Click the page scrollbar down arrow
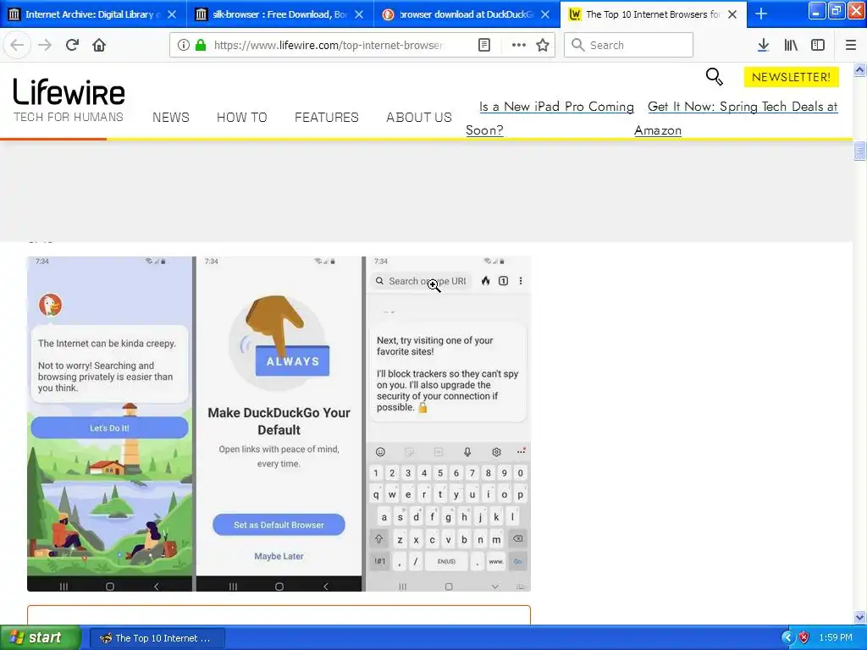 (x=859, y=617)
